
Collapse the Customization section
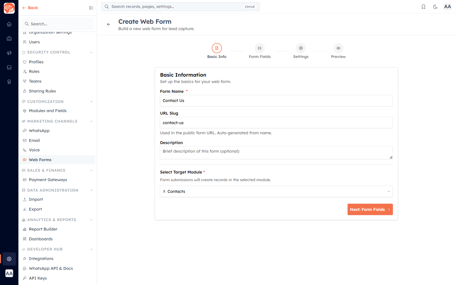(x=92, y=102)
